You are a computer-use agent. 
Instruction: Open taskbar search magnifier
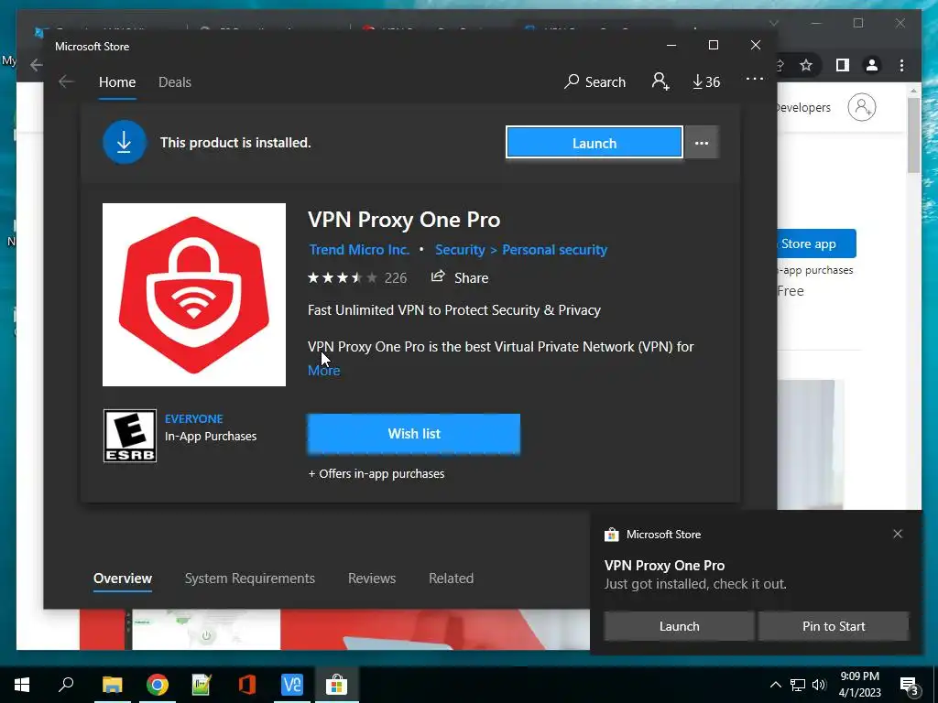pyautogui.click(x=66, y=685)
